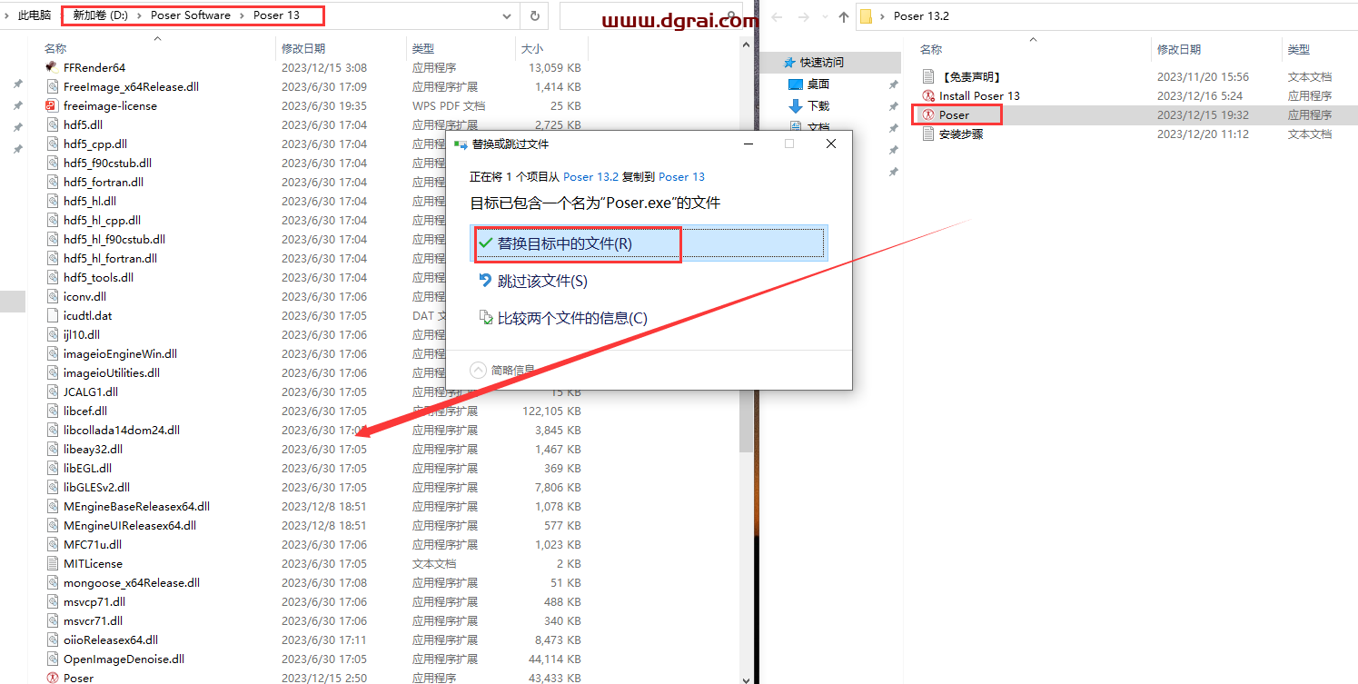Open the Poser 13.2 source link in dialog
The width and height of the screenshot is (1358, 684).
click(x=590, y=176)
